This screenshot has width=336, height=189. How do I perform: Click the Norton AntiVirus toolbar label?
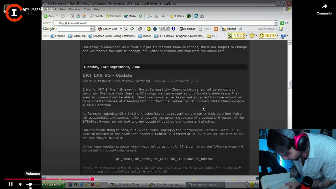pyautogui.click(x=267, y=29)
